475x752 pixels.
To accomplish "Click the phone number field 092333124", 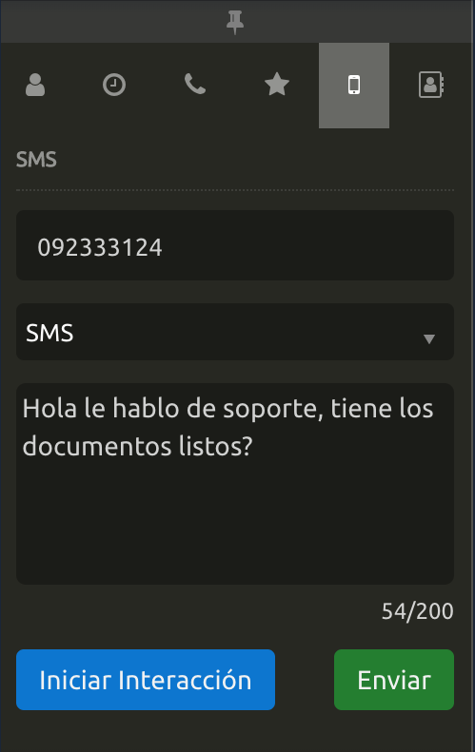I will coord(235,245).
